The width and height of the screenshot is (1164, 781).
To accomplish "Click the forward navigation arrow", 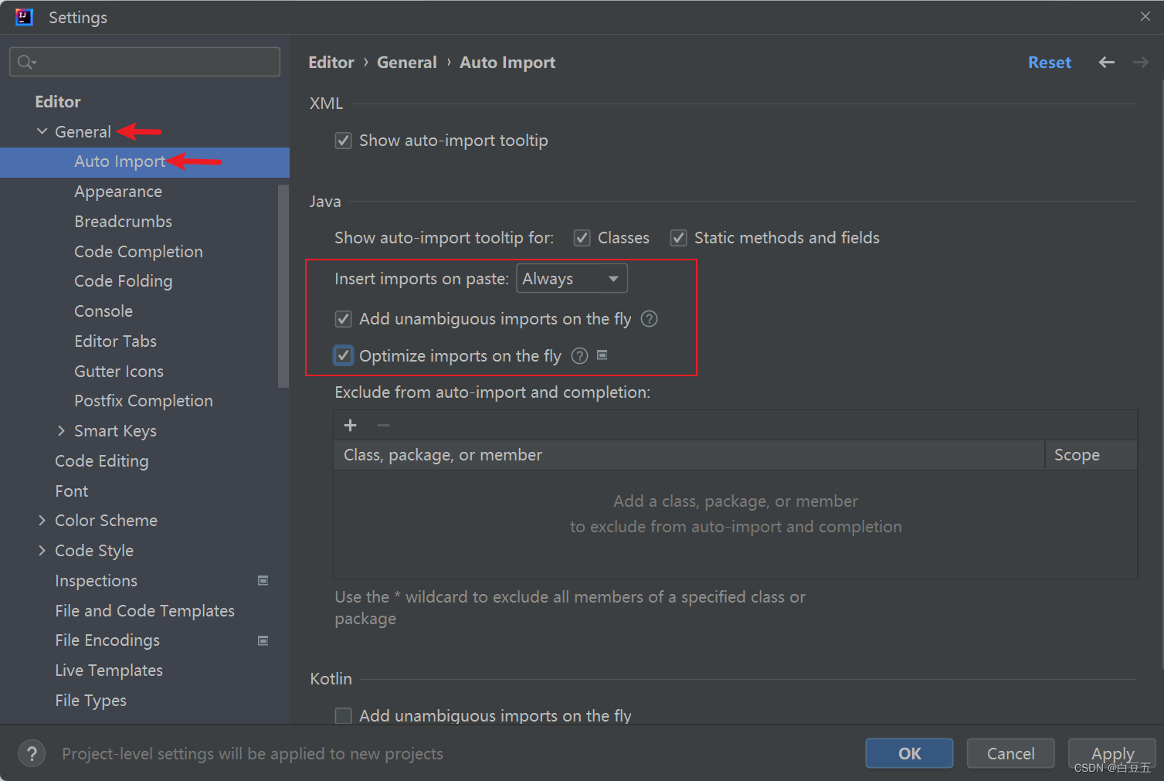I will click(x=1141, y=63).
